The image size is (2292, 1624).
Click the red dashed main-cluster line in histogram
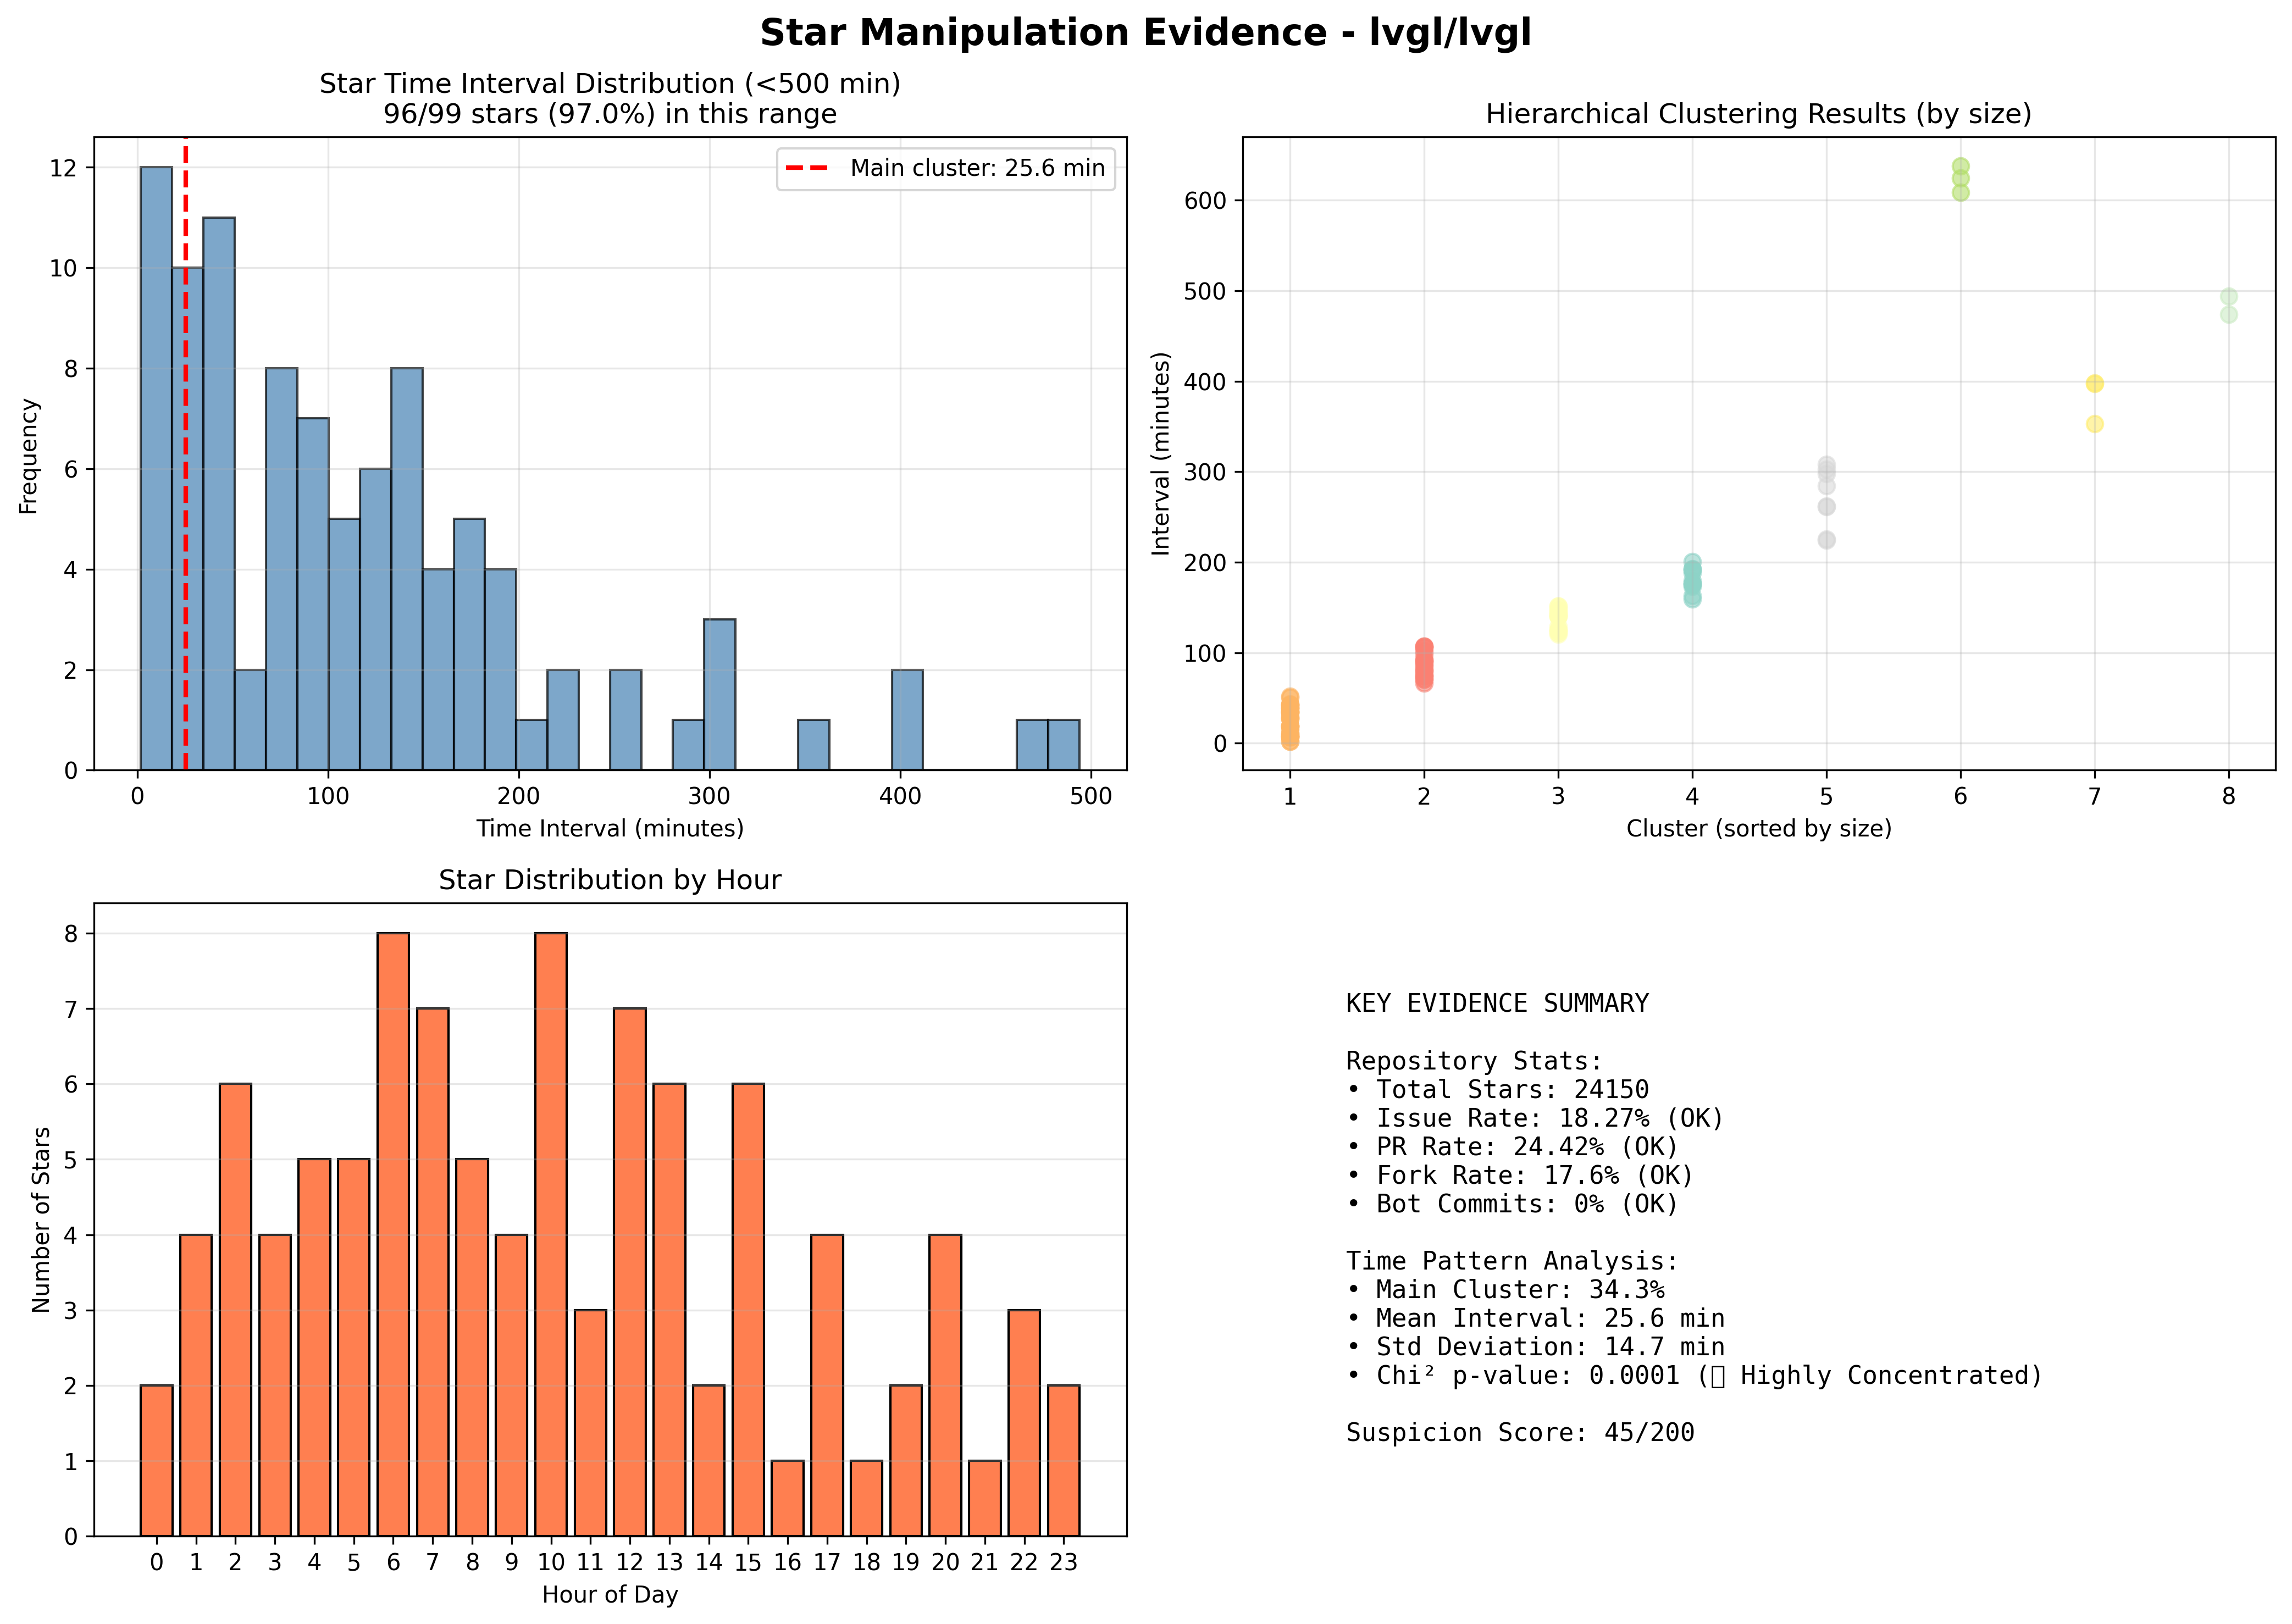[185, 455]
